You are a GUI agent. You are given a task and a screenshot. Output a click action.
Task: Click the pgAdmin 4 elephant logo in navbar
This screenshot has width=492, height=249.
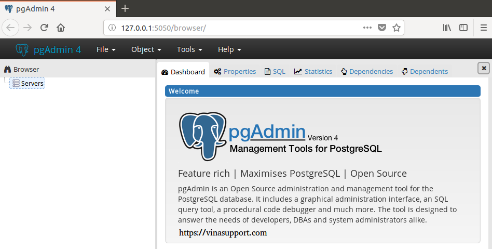(22, 50)
